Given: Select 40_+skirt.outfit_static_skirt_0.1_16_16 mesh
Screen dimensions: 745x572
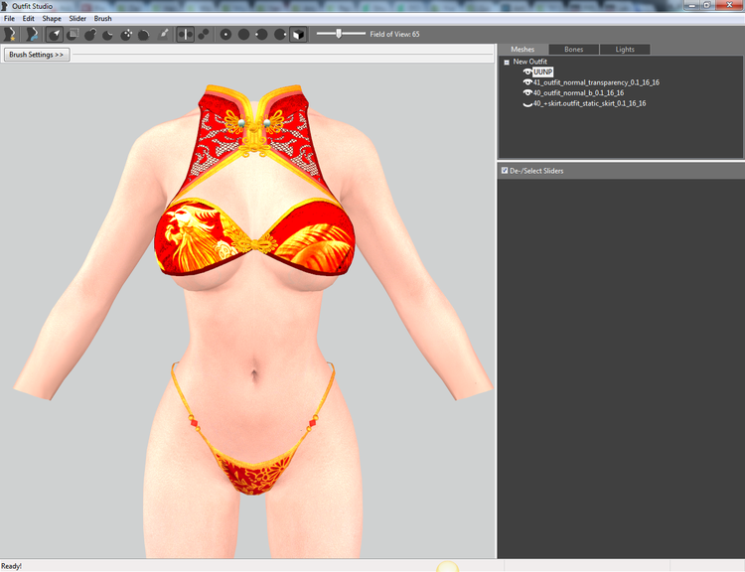Looking at the screenshot, I should coord(589,103).
